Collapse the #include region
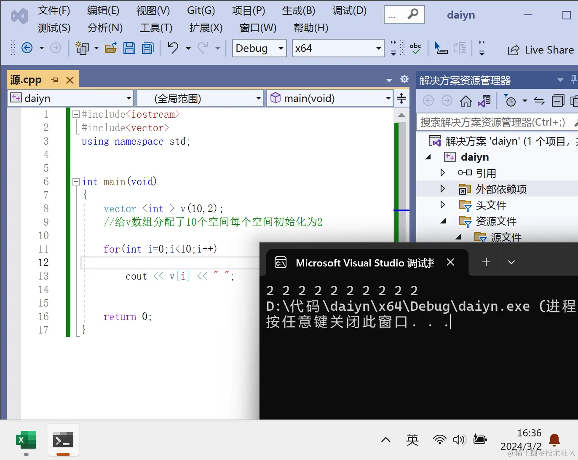The width and height of the screenshot is (578, 460). 76,114
